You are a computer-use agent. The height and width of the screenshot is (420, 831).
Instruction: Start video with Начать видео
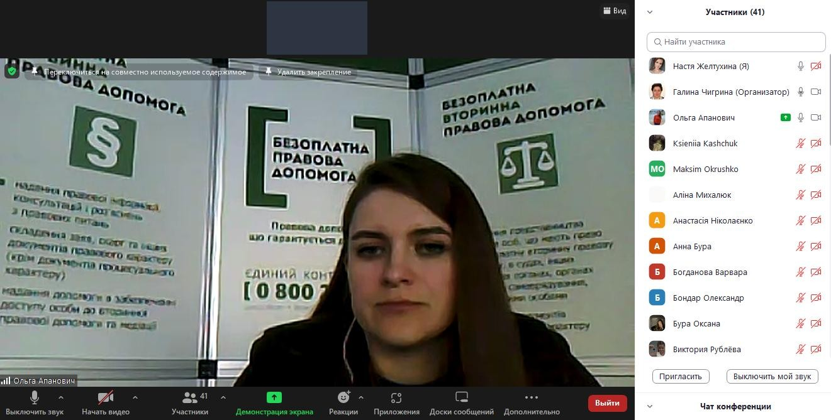pyautogui.click(x=106, y=402)
